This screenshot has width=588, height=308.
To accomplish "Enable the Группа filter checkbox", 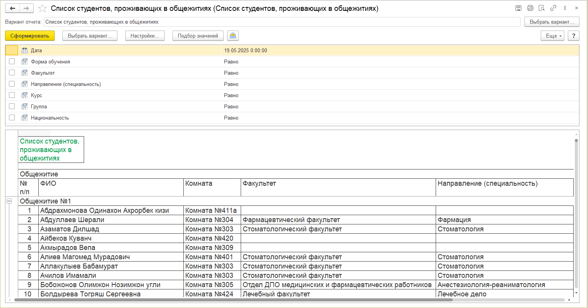I will (12, 106).
